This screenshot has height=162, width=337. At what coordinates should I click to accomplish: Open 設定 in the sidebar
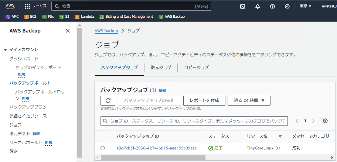[x=13, y=152]
